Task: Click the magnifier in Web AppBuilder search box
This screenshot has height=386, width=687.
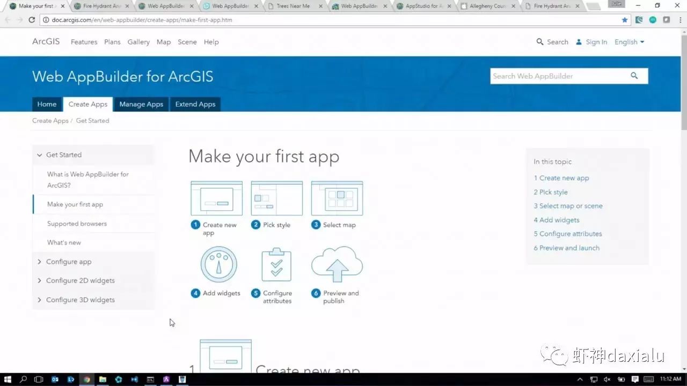Action: tap(634, 76)
